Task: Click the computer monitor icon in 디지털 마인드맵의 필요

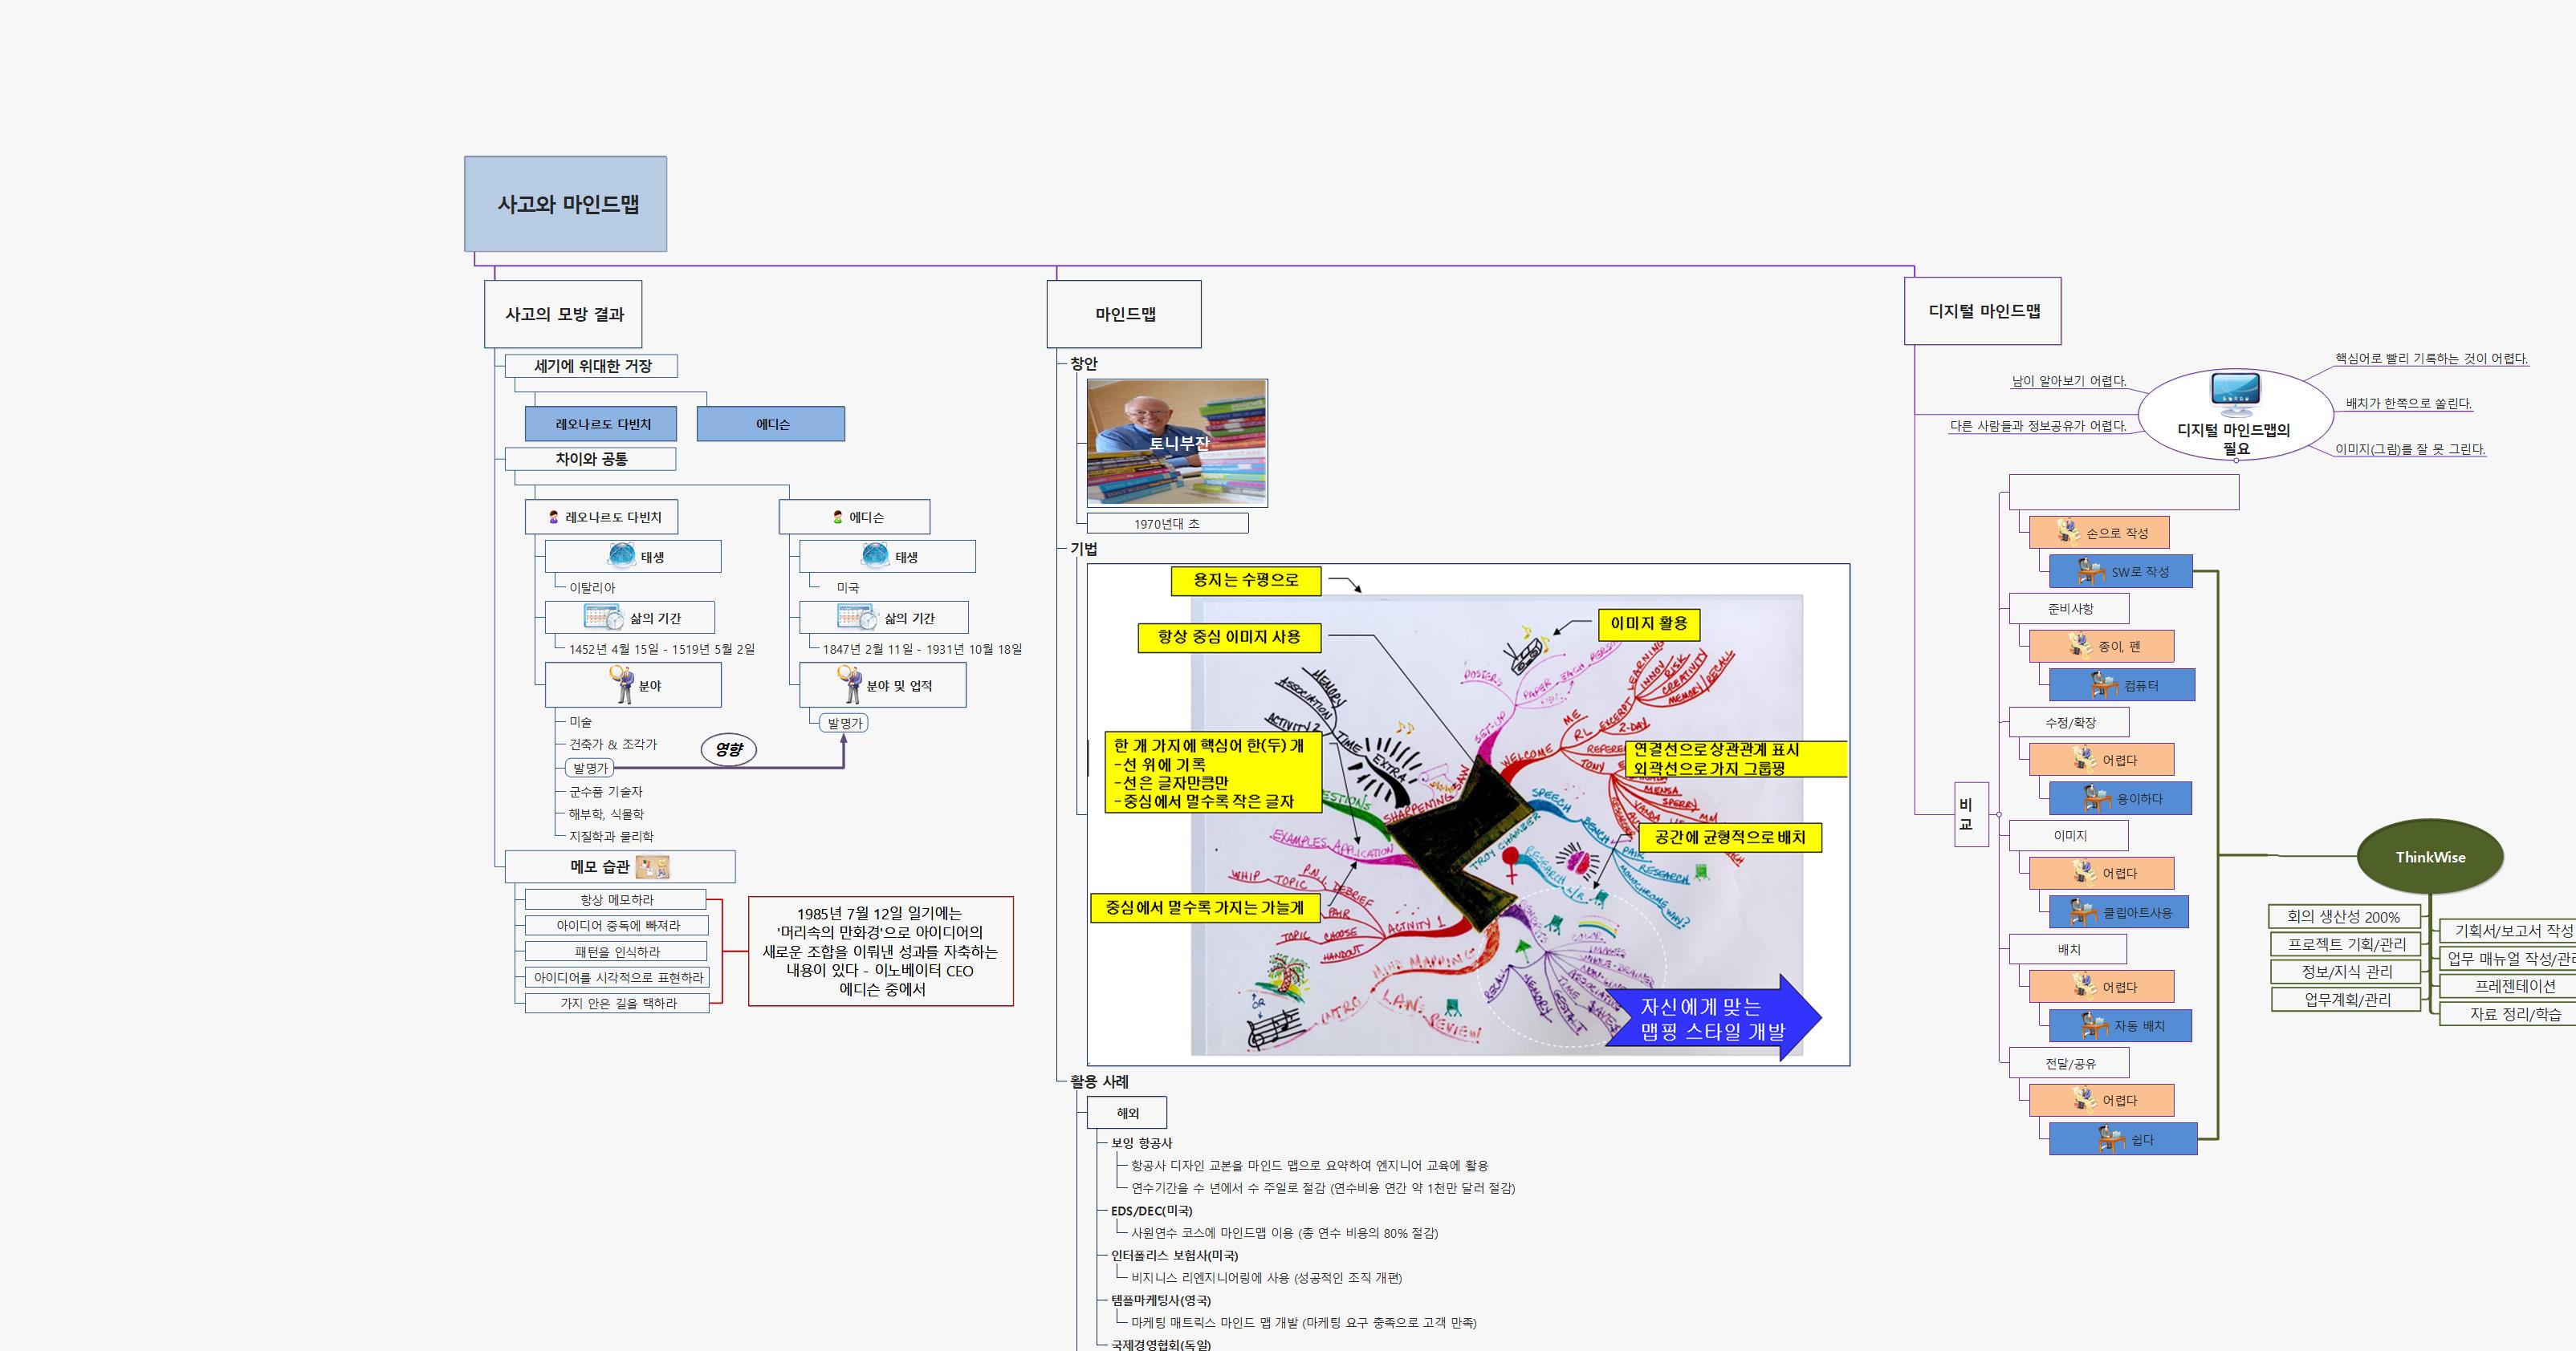Action: [2235, 395]
